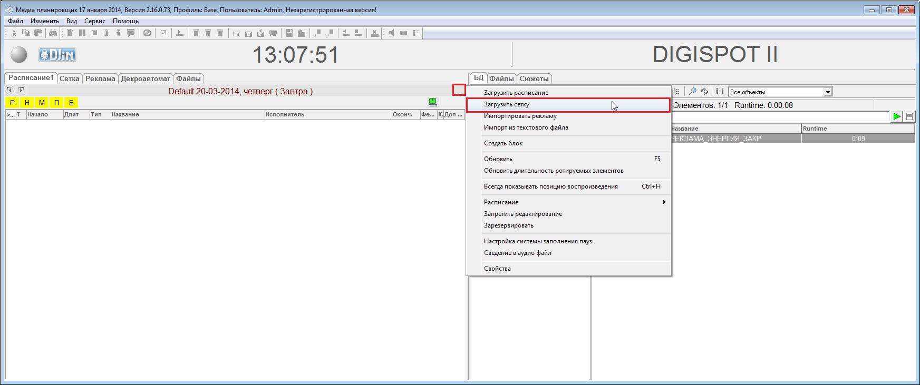Click the Начало column header

point(44,114)
